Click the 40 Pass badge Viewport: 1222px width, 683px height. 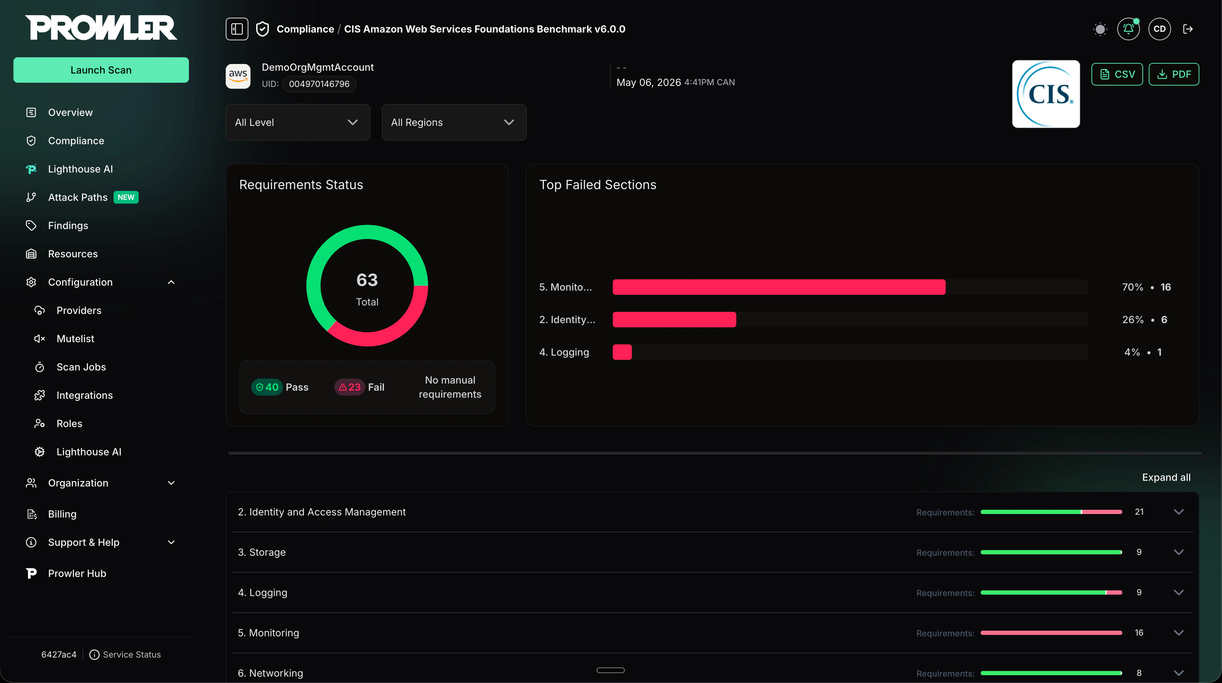tap(267, 387)
